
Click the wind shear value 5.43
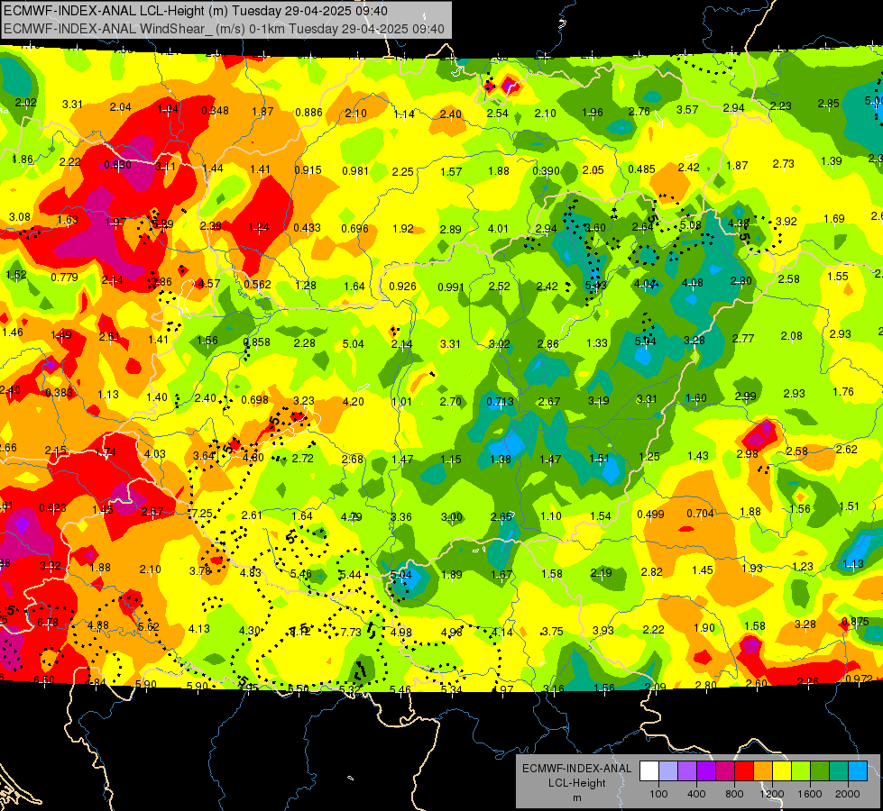click(596, 286)
